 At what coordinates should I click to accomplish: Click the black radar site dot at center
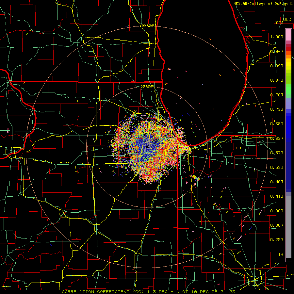(147, 147)
